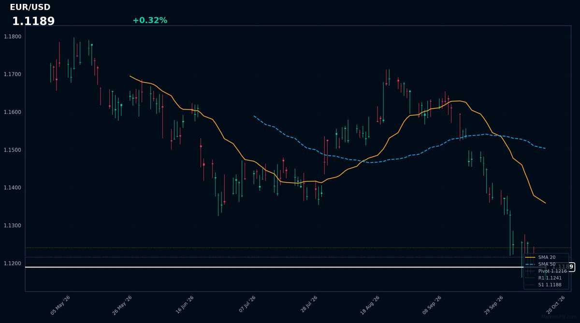This screenshot has height=323, width=580.
Task: Click the orange SMA 20 legend line sample
Action: click(x=530, y=257)
